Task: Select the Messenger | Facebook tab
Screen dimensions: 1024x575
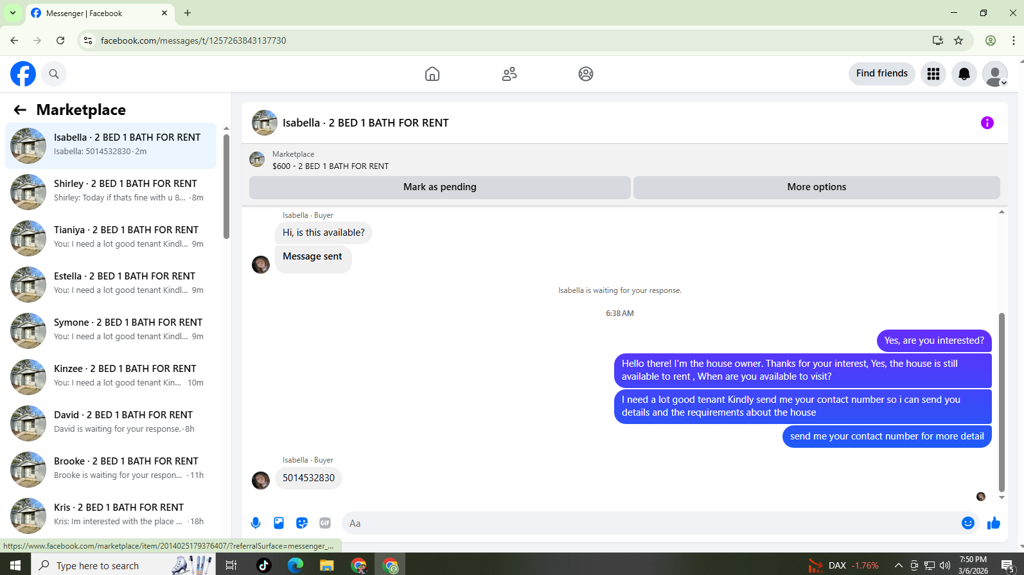Action: pos(100,13)
